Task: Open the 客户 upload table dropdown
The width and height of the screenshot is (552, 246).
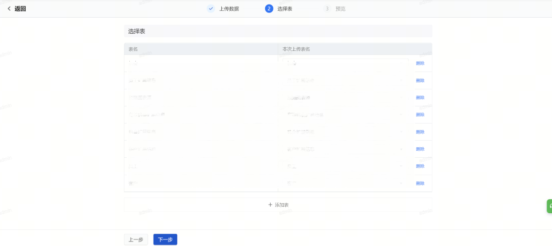Action: point(345,183)
